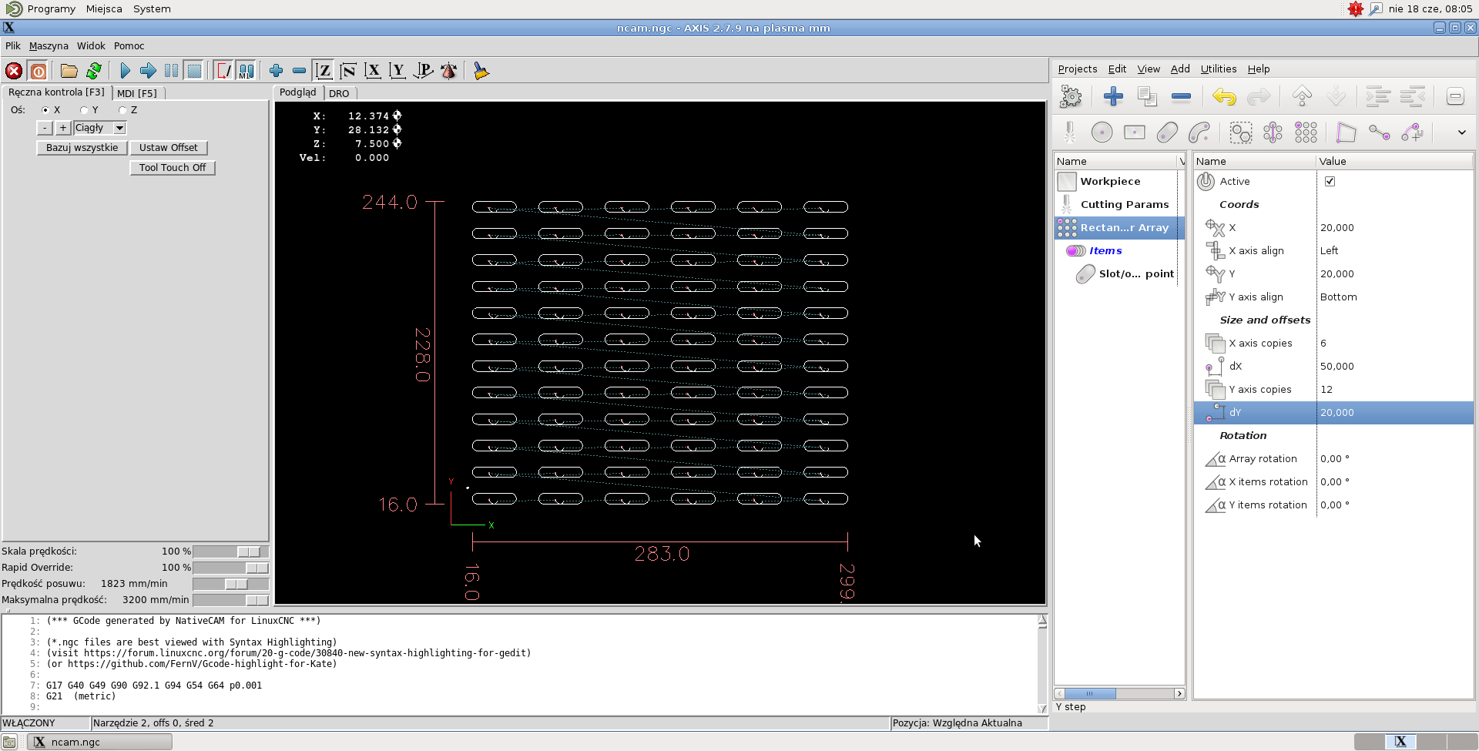Open the Utilities menu in NativeCAM
This screenshot has width=1479, height=751.
(1219, 69)
